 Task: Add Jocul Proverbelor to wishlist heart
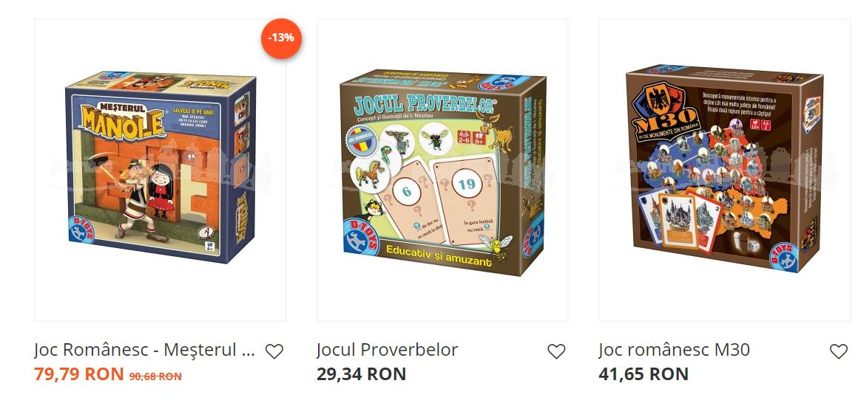click(556, 351)
